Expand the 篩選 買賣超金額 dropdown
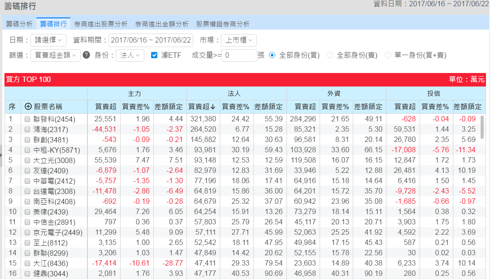Viewport: 490px width, 279px height. 56,55
